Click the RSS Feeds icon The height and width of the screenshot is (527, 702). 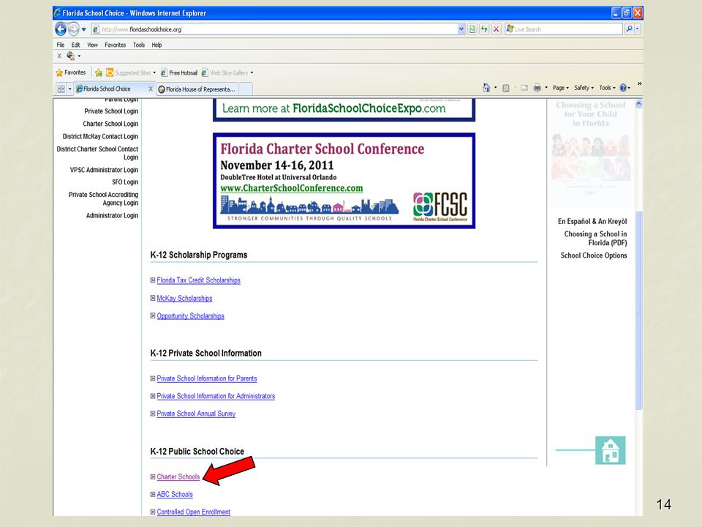click(x=506, y=89)
